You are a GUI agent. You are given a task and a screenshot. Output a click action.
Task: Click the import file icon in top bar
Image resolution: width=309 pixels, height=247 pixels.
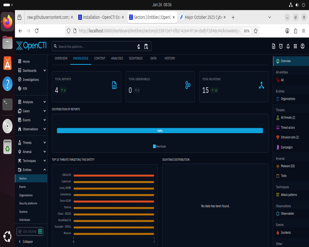274,46
